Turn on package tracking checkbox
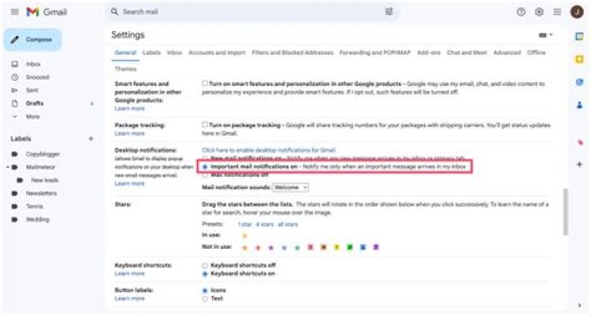 [x=204, y=124]
